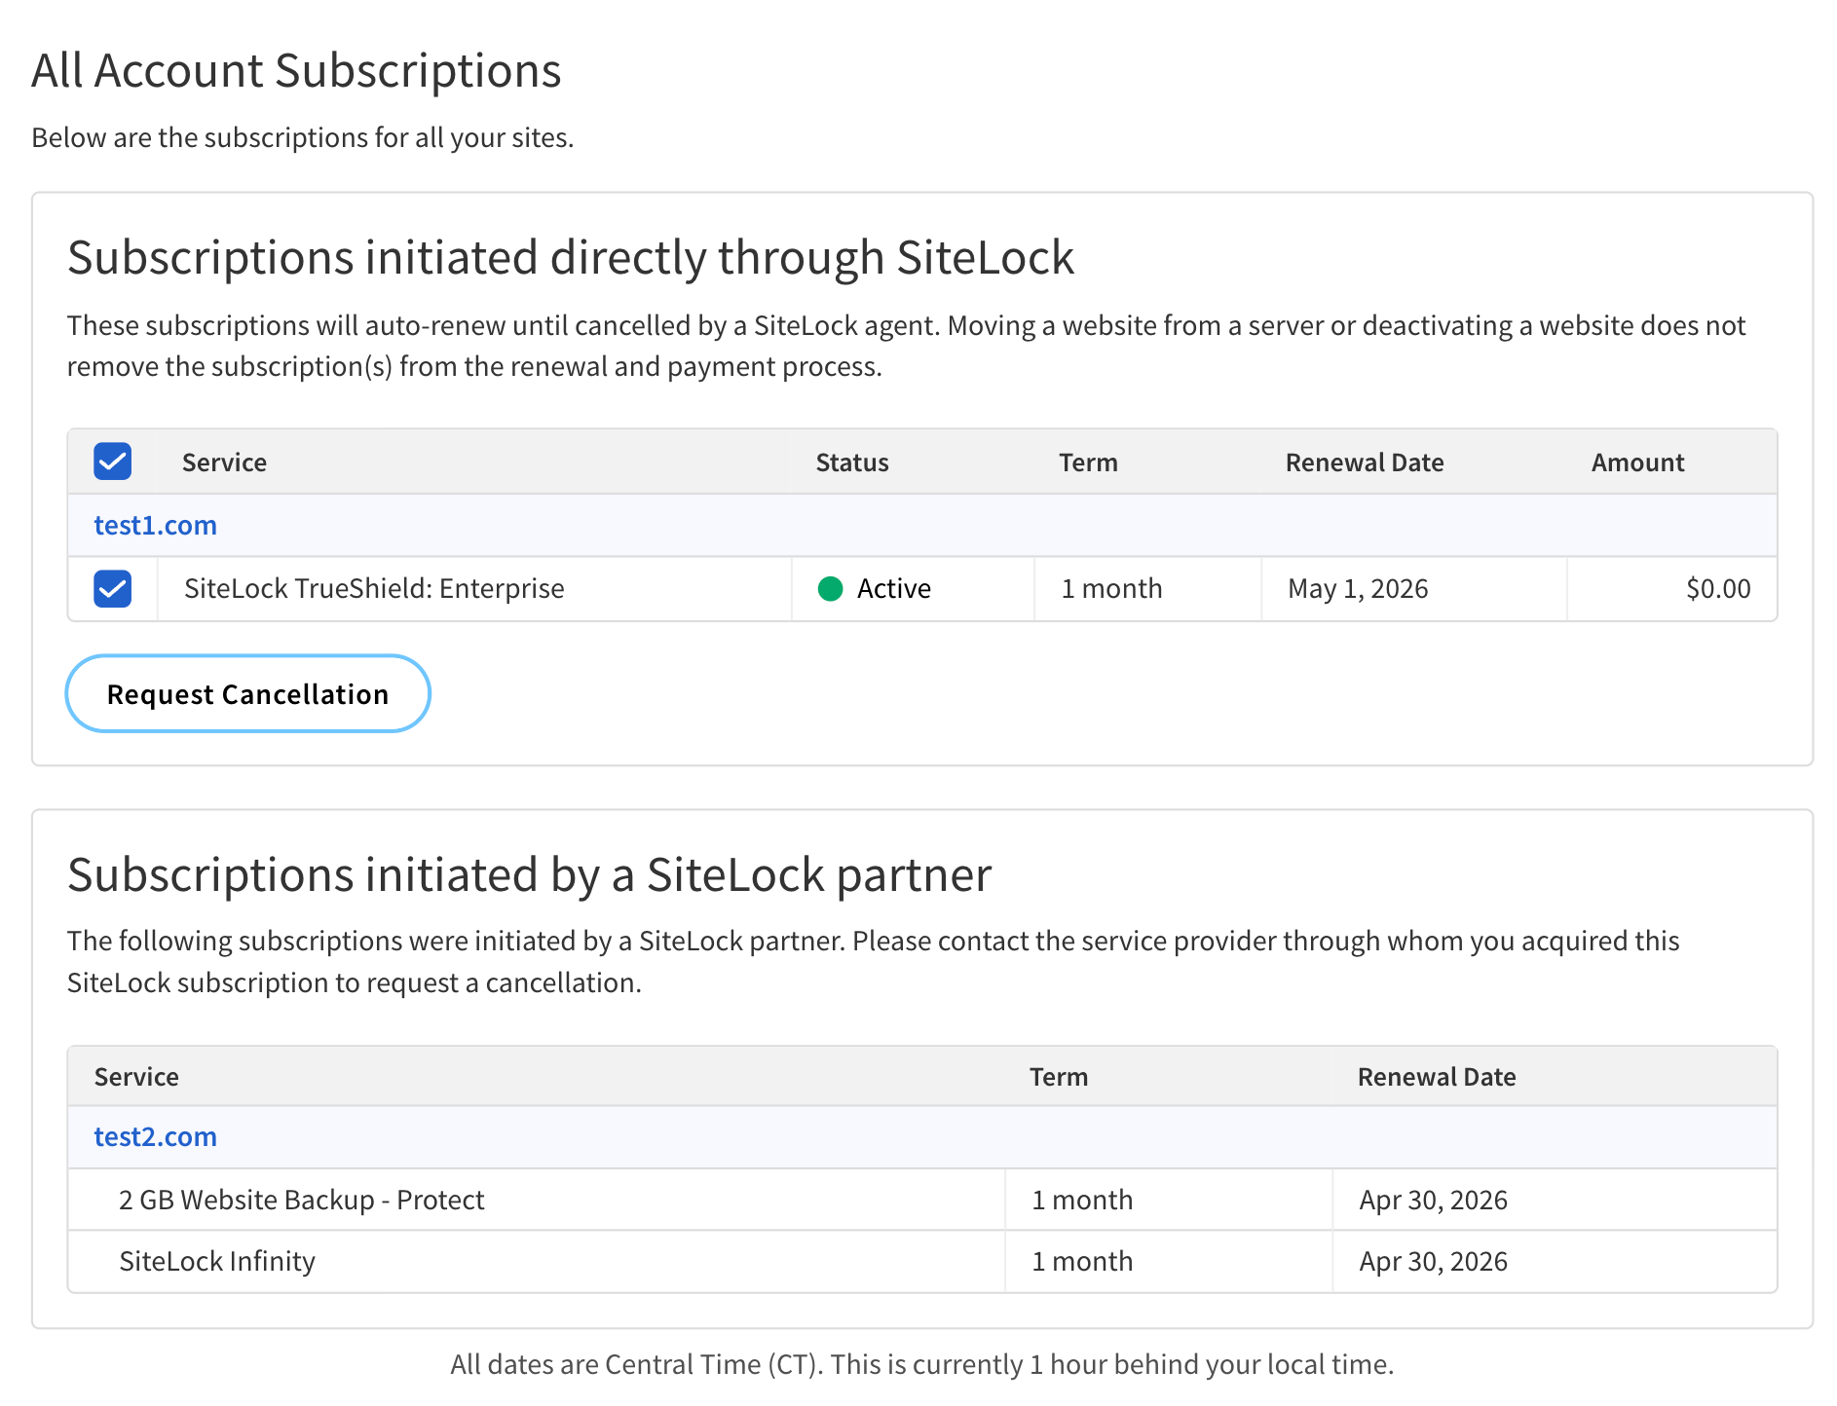The image size is (1837, 1406).
Task: Click Renewal Date header in SiteLock direct table
Action: pyautogui.click(x=1365, y=462)
